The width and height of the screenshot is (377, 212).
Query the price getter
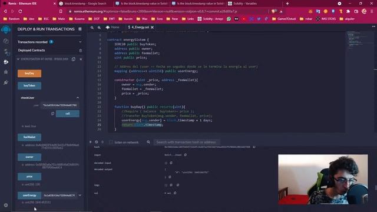tap(29, 177)
